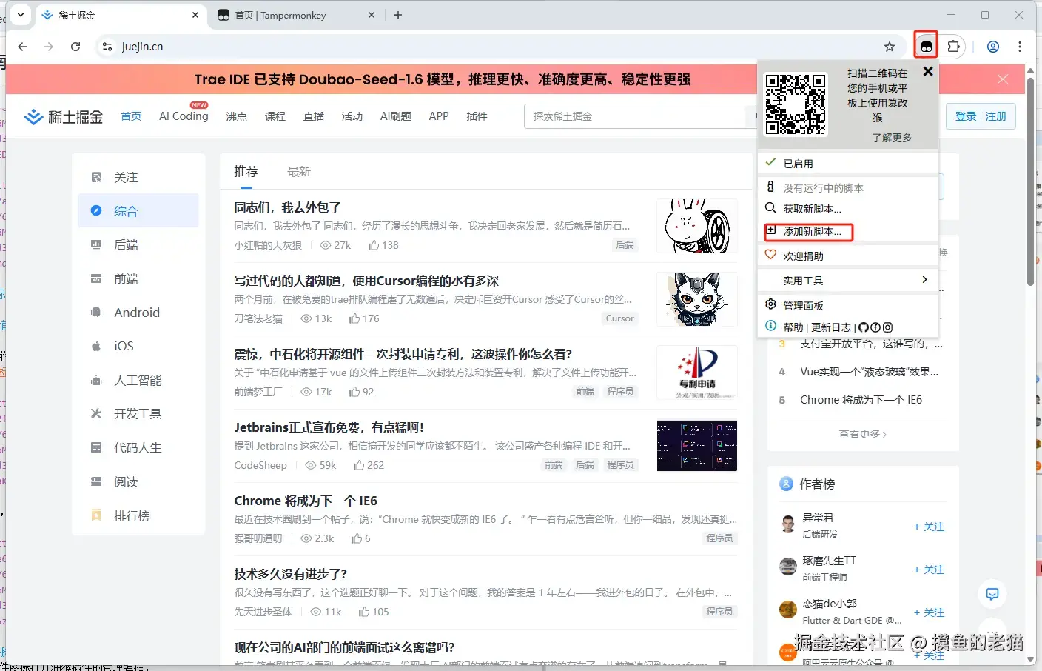Image resolution: width=1042 pixels, height=671 pixels.
Task: Open 沸点 navigation item
Action: [x=237, y=116]
